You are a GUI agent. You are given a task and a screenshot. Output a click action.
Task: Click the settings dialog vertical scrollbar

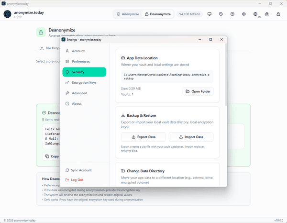pos(226,77)
